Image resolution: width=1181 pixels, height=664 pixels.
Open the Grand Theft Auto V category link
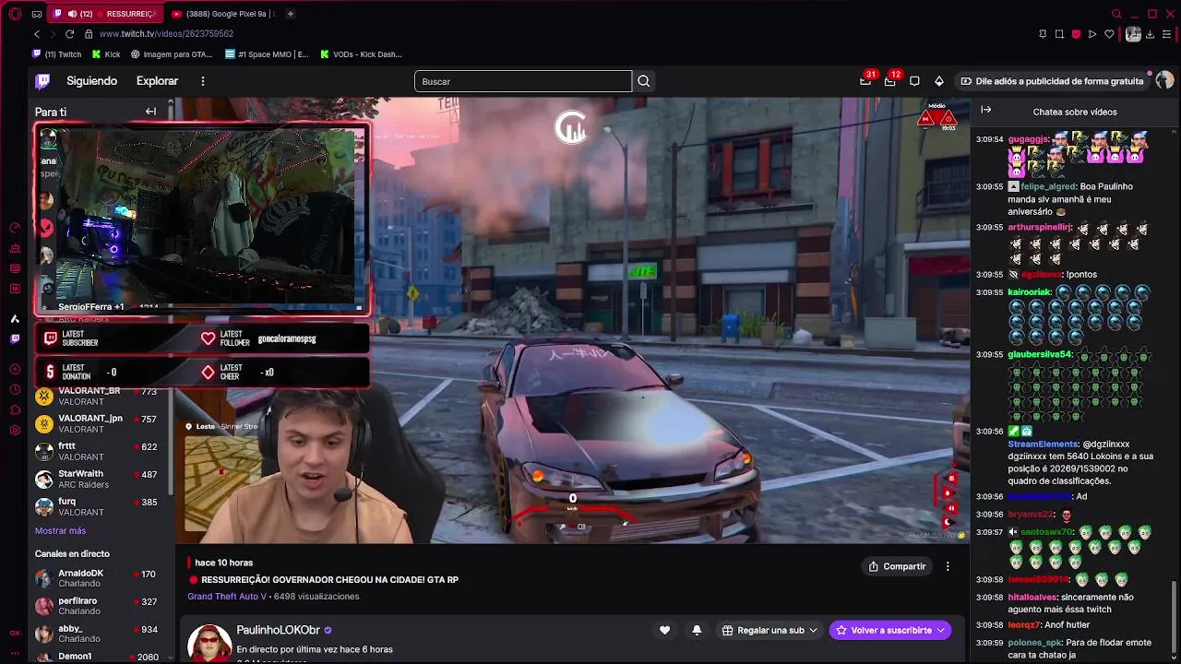[x=227, y=597]
